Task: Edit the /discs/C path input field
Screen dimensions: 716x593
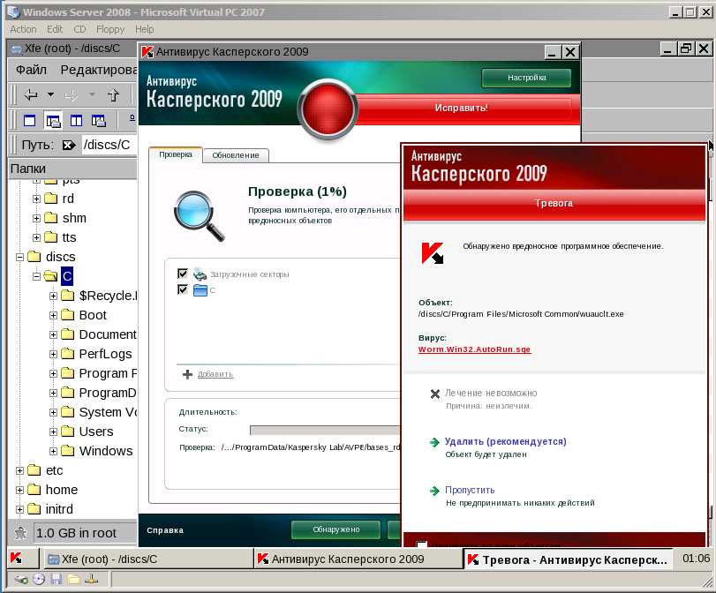Action: pyautogui.click(x=109, y=145)
